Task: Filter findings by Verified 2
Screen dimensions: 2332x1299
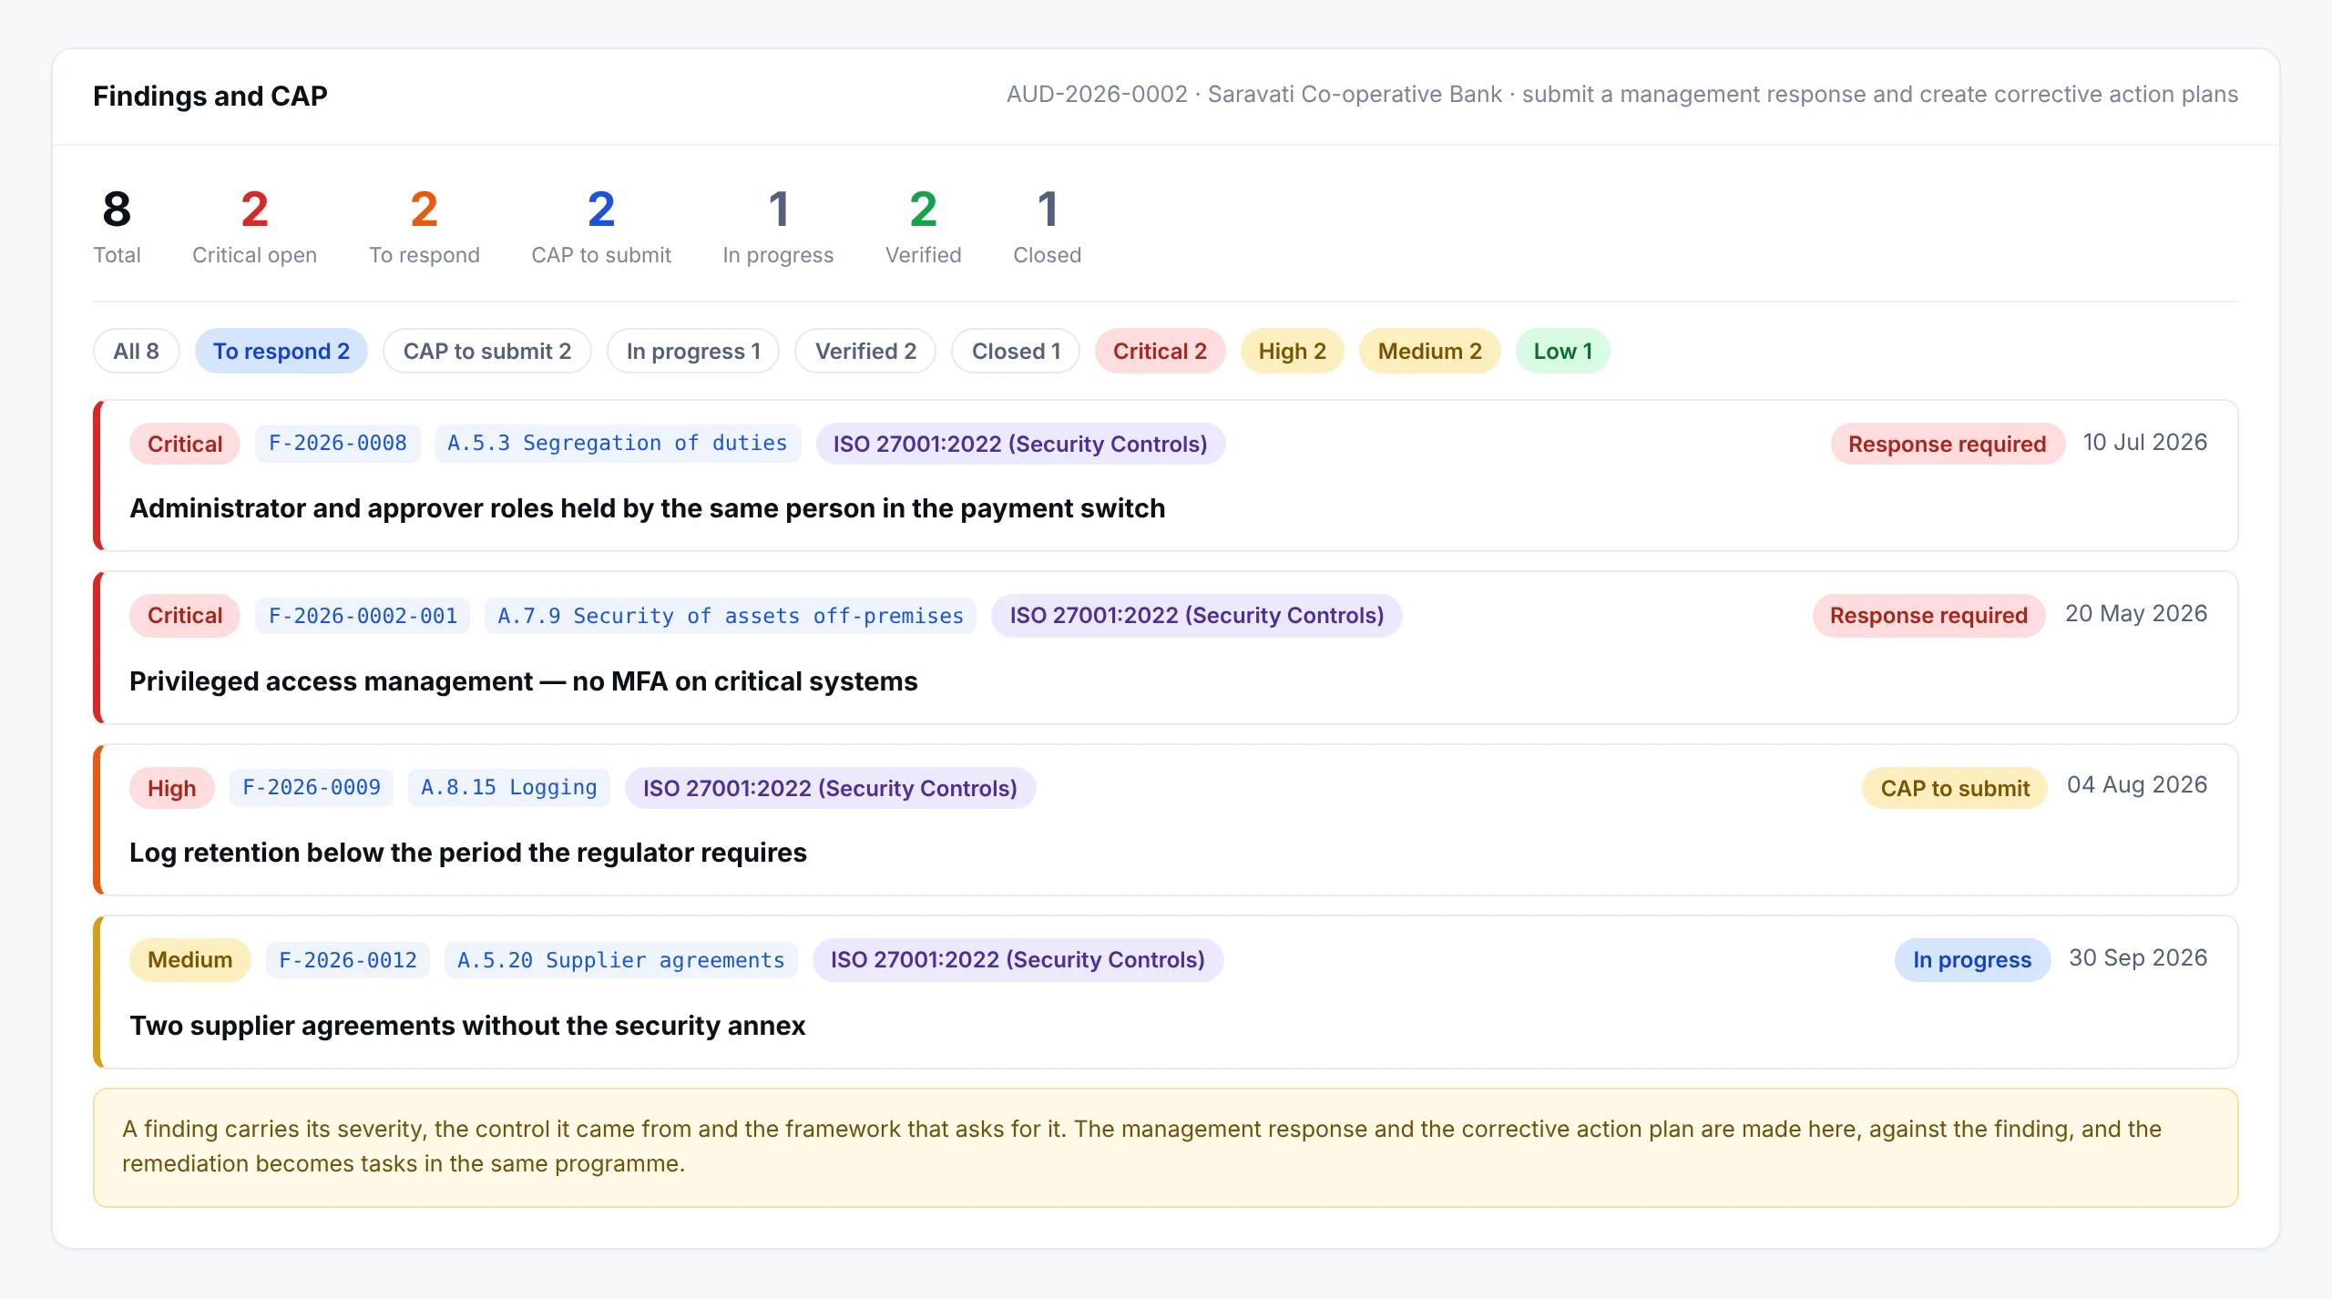Action: [865, 351]
